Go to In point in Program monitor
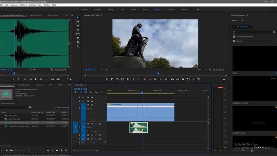Viewport: 277px width, 156px height. pyautogui.click(x=145, y=79)
